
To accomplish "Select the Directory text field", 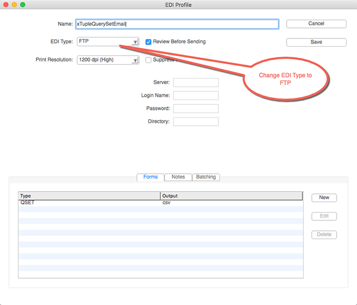I will (196, 121).
